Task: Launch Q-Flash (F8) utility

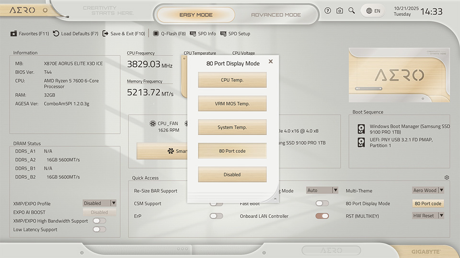Action: pos(169,34)
